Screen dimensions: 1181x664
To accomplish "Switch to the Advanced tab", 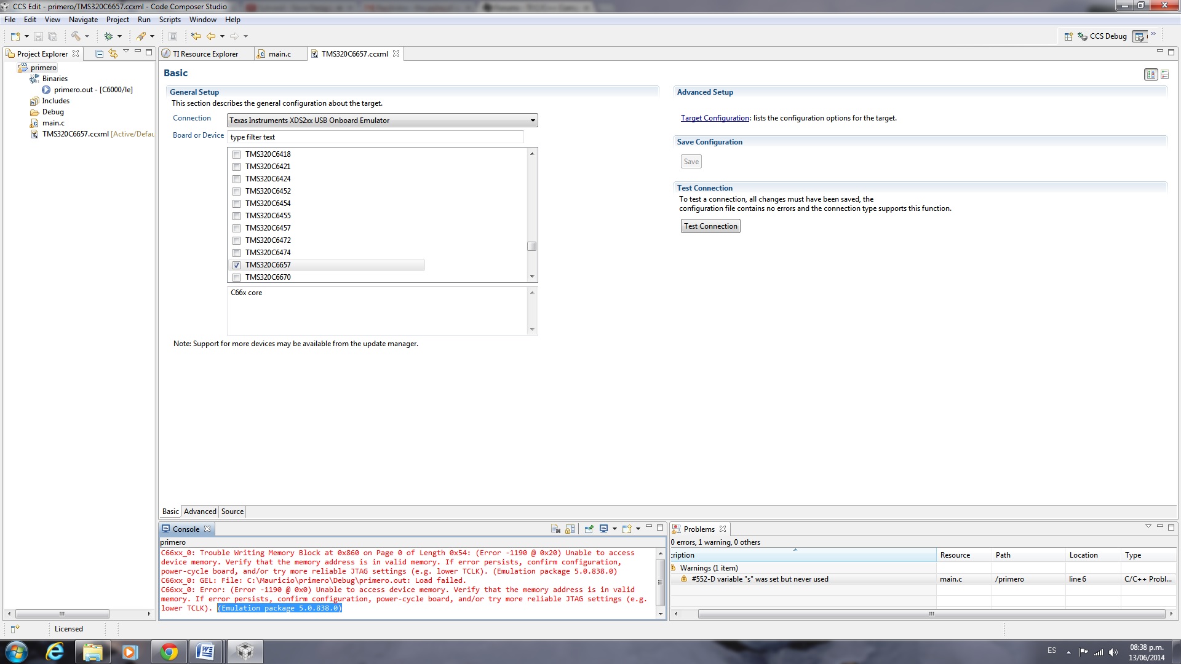I will point(200,512).
